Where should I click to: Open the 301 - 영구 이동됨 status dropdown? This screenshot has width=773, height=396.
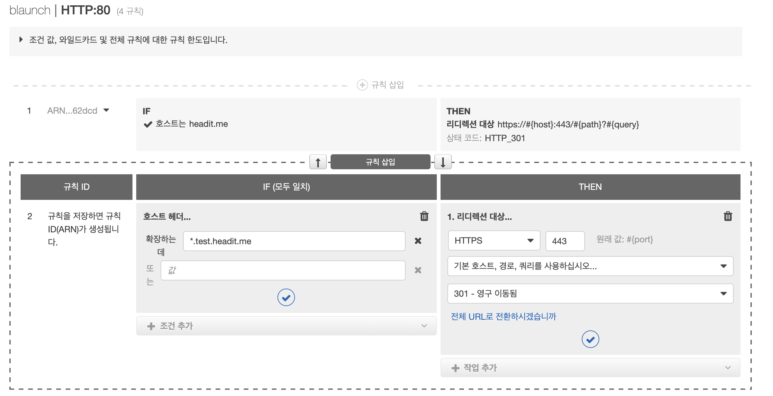coord(590,294)
